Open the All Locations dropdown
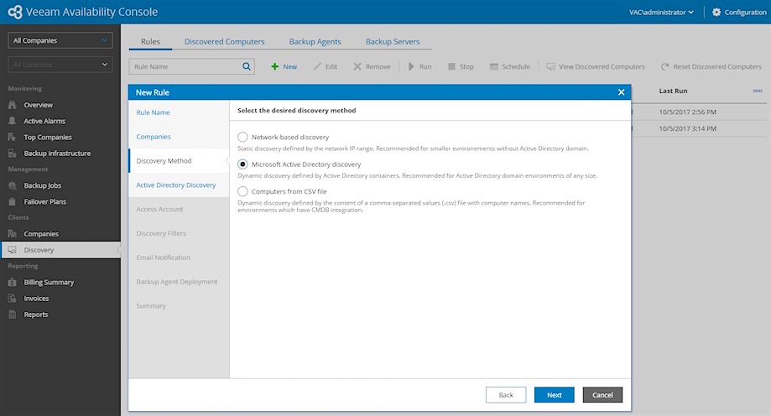 [x=60, y=65]
